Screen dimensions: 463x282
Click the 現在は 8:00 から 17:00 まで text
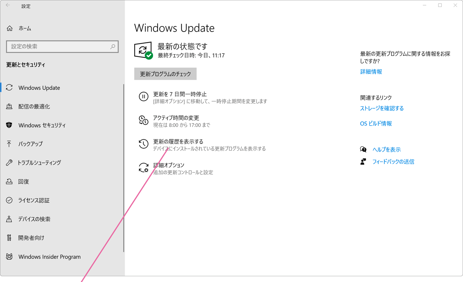(x=181, y=125)
